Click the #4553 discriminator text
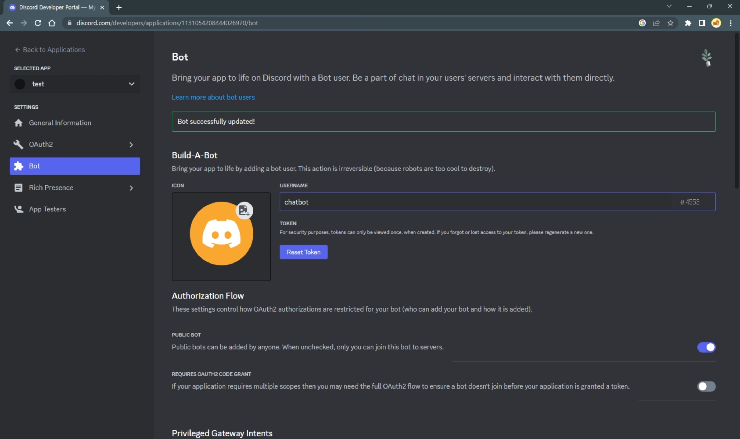This screenshot has width=740, height=439. 690,202
